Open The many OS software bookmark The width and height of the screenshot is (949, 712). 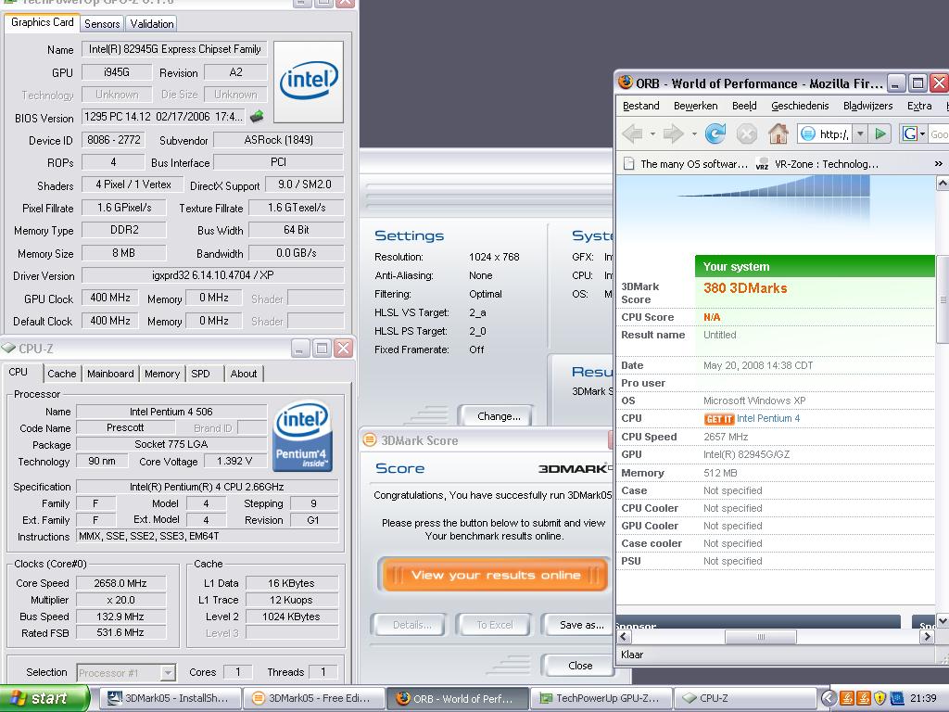click(686, 164)
